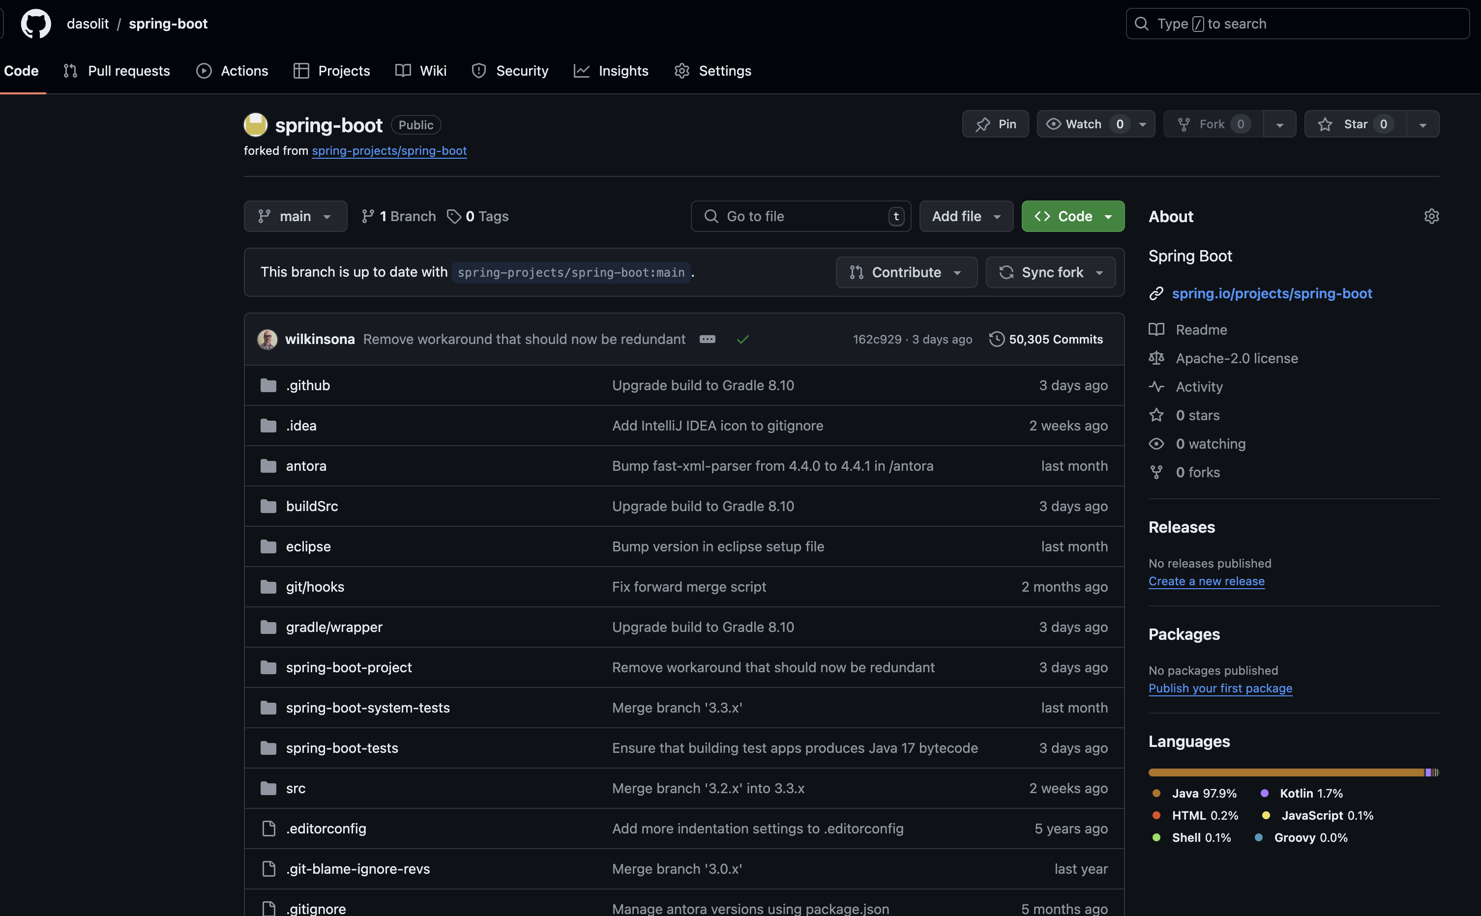Open the main branch selector dropdown
The width and height of the screenshot is (1481, 916).
tap(295, 216)
